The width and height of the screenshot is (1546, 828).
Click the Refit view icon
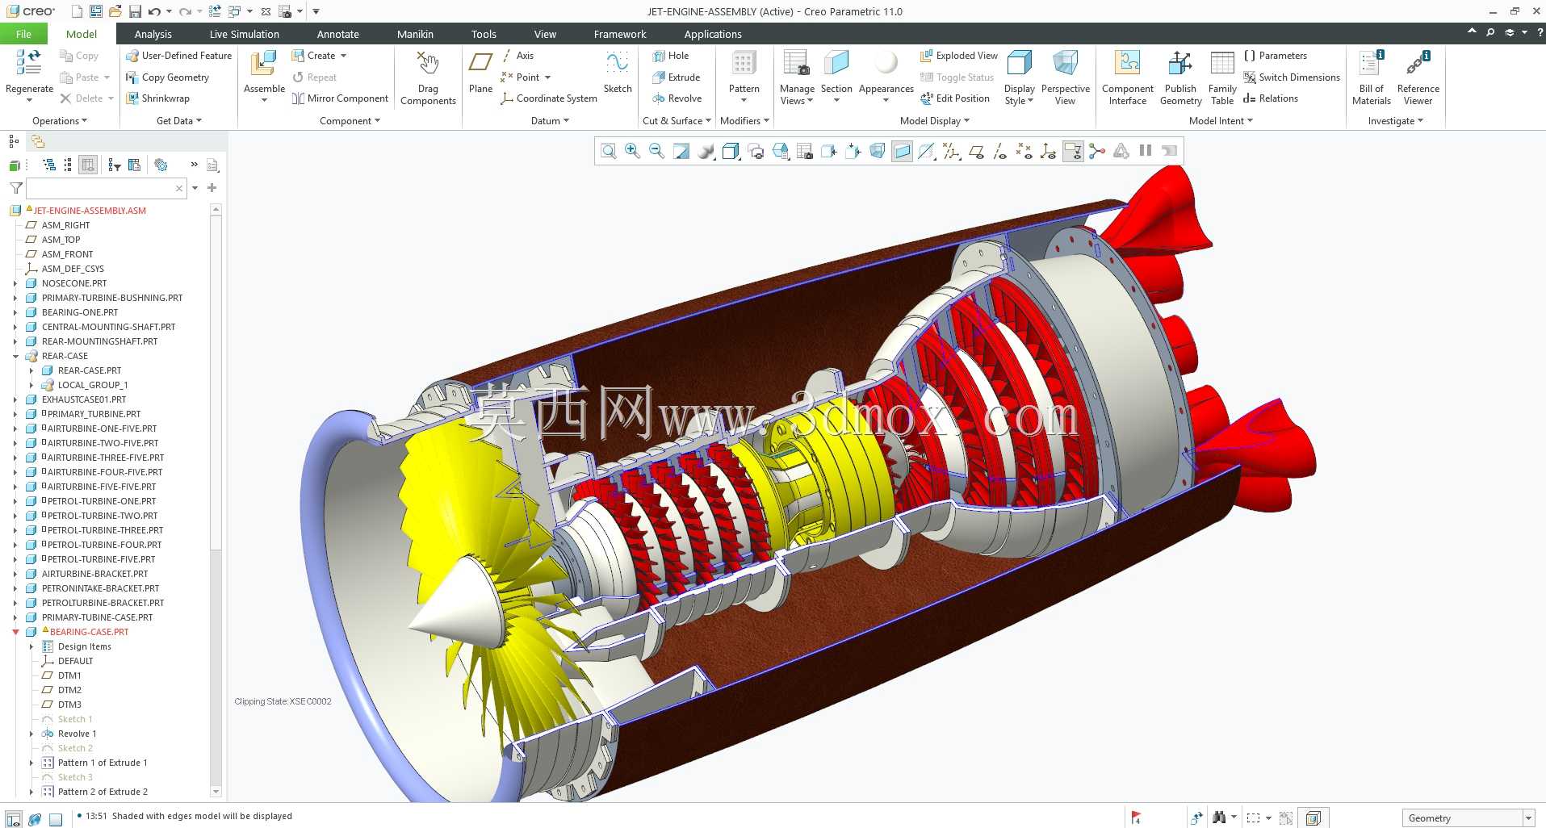tap(608, 151)
